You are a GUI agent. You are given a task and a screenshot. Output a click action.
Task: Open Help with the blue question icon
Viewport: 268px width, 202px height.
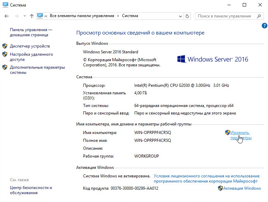coord(264,26)
